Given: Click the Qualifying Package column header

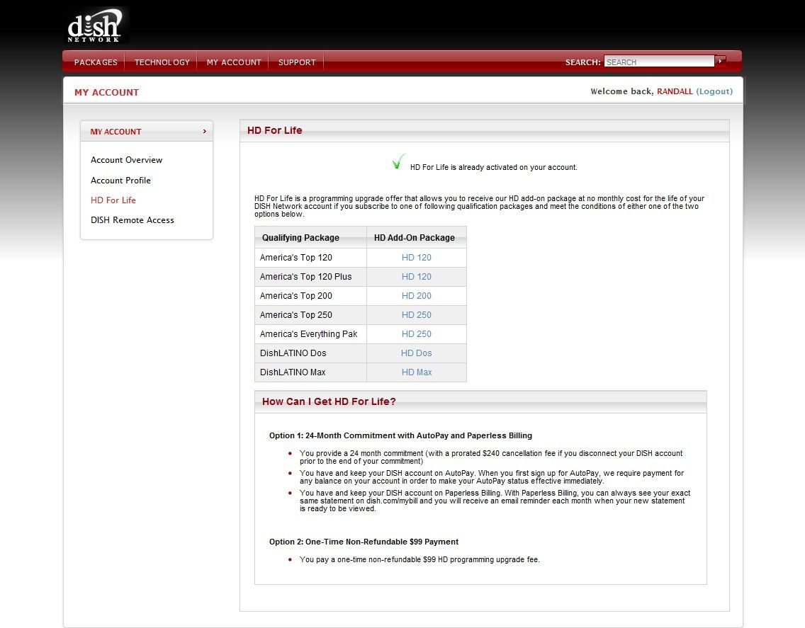Looking at the screenshot, I should click(x=310, y=238).
